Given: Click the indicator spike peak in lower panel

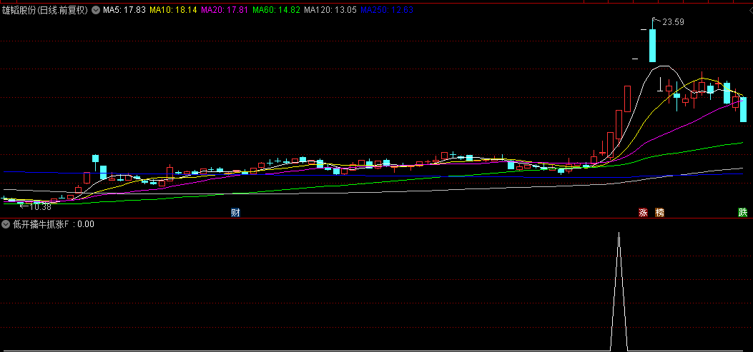Looking at the screenshot, I should pos(619,233).
